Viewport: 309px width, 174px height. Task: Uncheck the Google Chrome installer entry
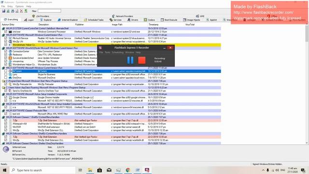(x=6, y=98)
